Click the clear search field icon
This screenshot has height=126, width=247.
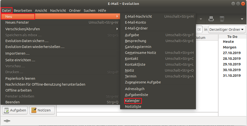(199, 30)
